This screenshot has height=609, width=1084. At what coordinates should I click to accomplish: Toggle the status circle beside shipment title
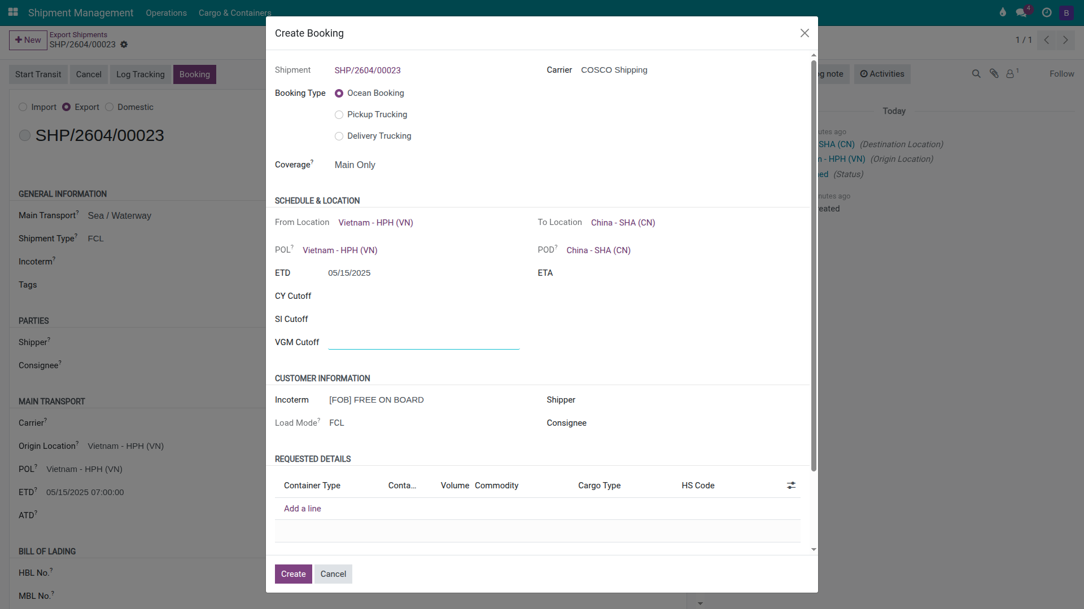25,135
